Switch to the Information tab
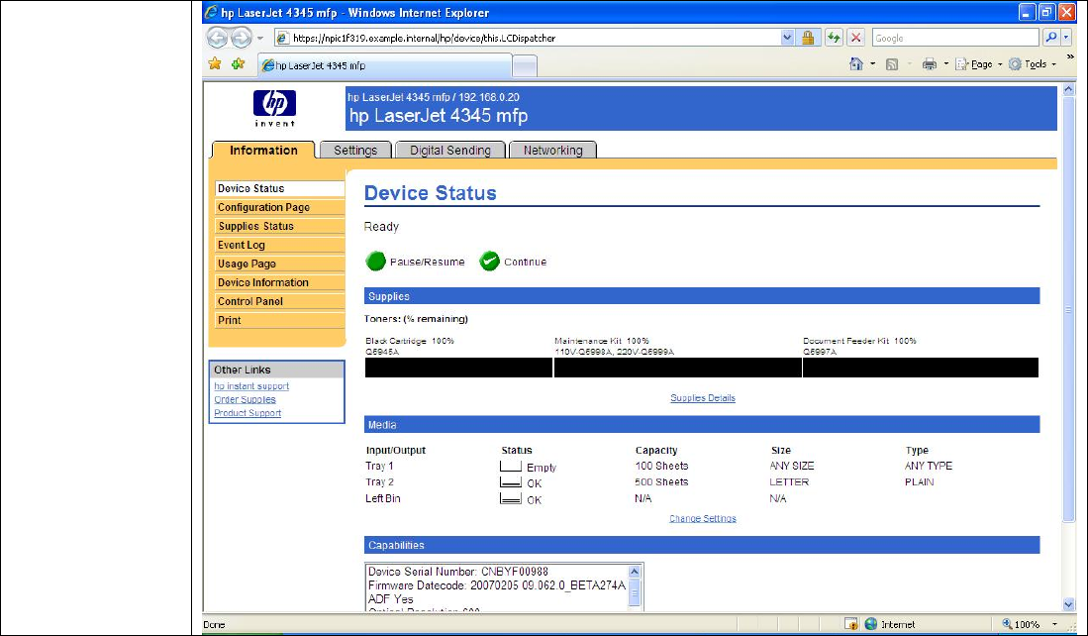Screen dimensions: 1088x636 tap(263, 150)
